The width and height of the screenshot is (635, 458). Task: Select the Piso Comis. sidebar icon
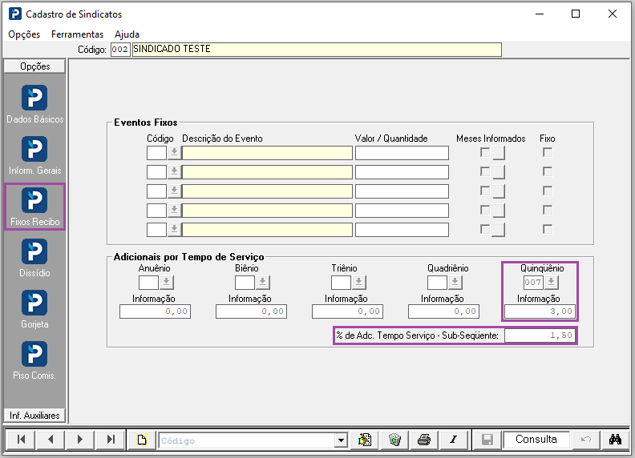coord(34,355)
